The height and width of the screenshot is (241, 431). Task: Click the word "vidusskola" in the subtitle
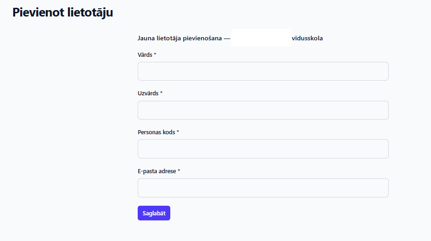click(307, 38)
